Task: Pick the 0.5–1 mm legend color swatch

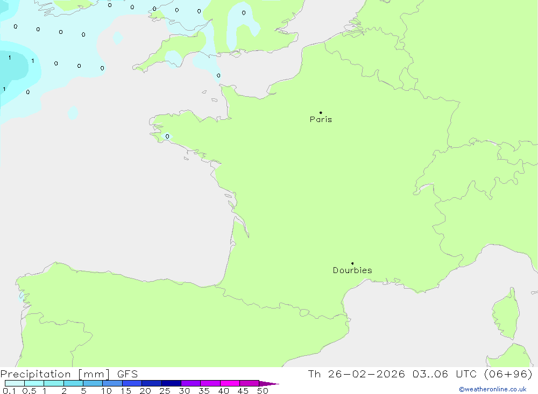Action: [x=34, y=383]
